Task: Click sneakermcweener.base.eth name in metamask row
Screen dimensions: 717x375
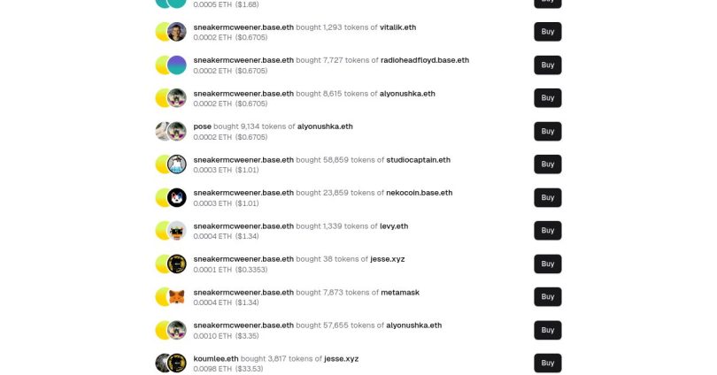Action: click(243, 293)
